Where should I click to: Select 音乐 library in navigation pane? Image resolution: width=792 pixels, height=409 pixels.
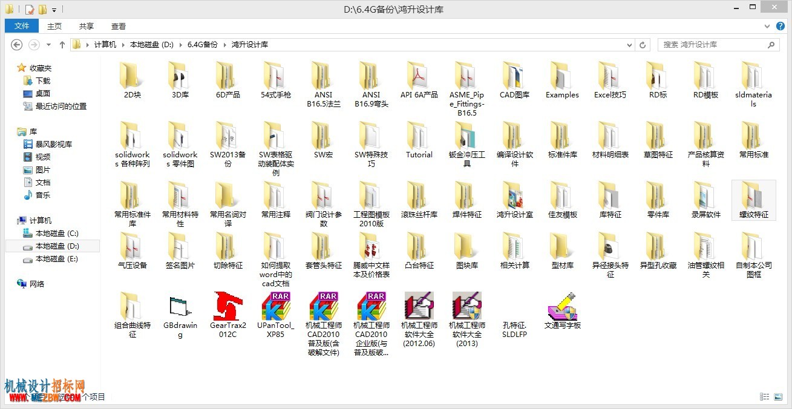[x=42, y=195]
